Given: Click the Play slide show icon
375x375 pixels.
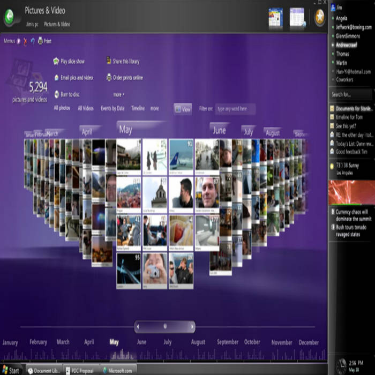Looking at the screenshot, I should (x=56, y=62).
